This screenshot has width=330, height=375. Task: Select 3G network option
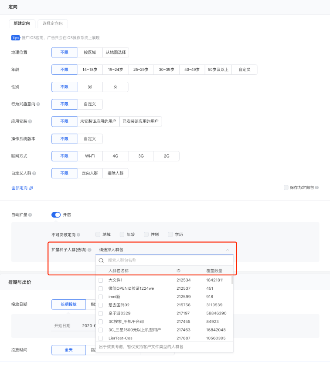coord(141,156)
